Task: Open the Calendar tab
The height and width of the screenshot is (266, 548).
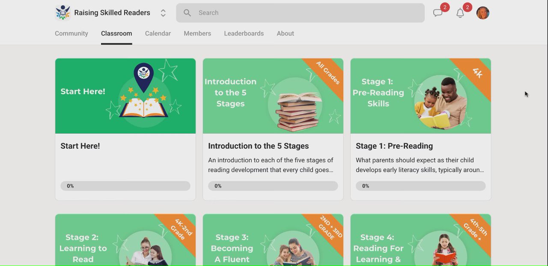Action: pyautogui.click(x=158, y=33)
